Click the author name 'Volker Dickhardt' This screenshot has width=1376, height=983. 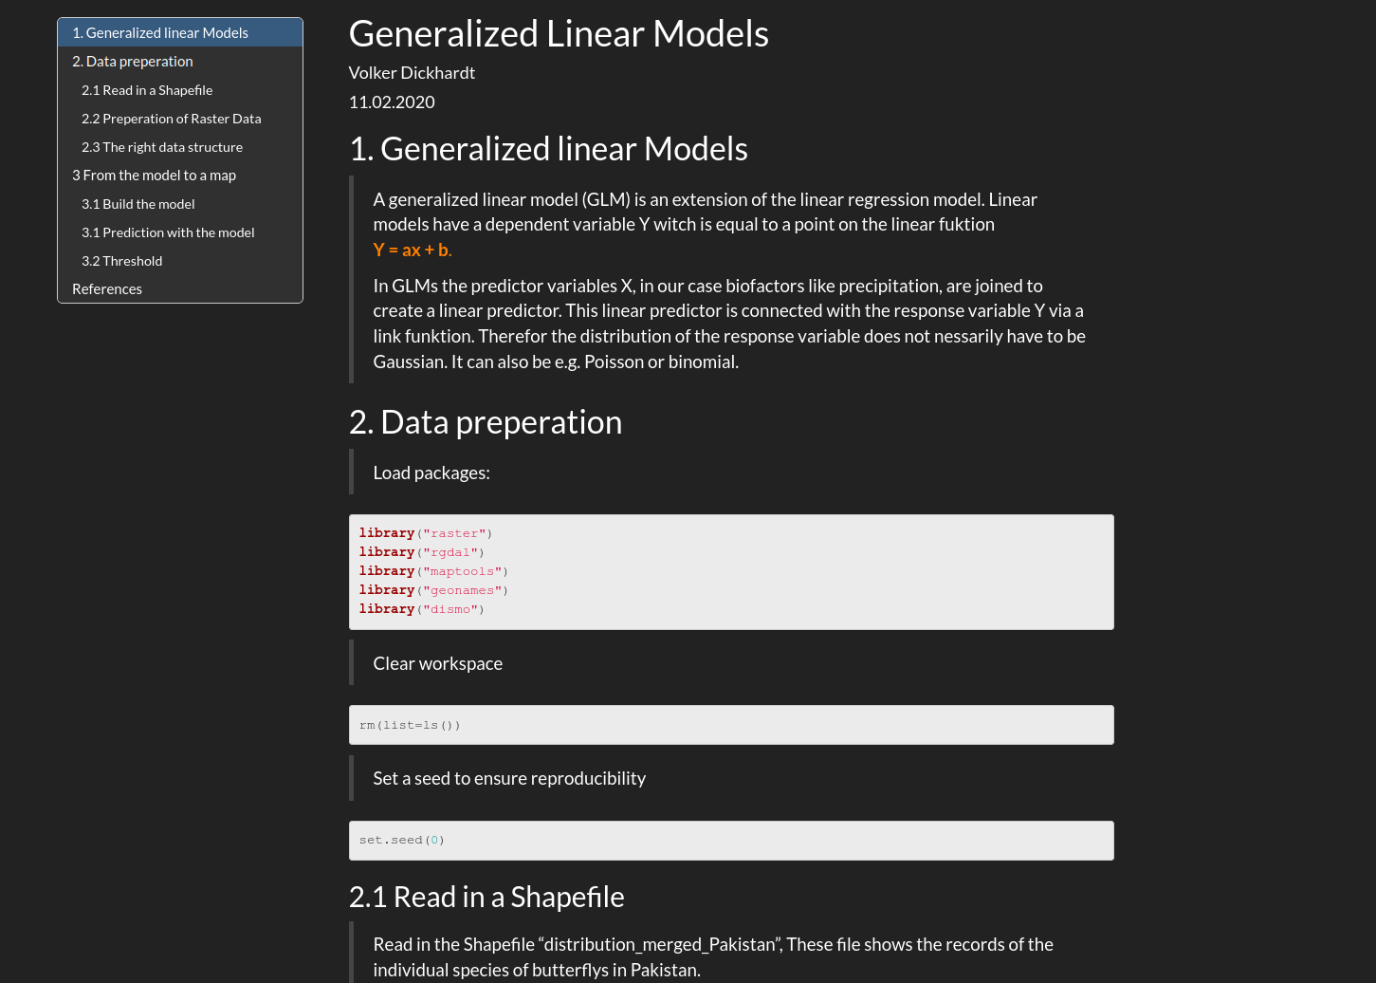tap(412, 73)
